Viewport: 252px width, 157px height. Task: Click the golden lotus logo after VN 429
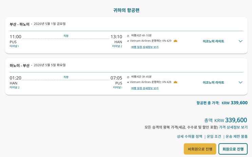click(175, 41)
